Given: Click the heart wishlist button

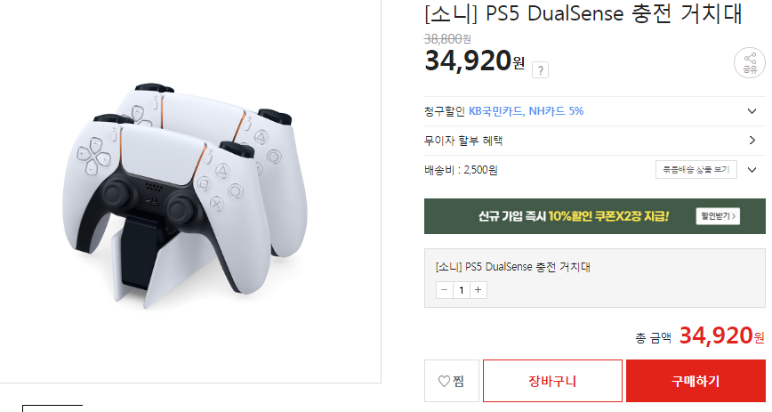Looking at the screenshot, I should point(452,381).
